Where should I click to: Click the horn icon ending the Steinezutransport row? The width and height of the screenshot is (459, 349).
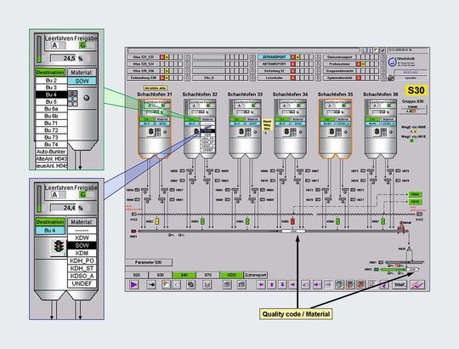click(383, 57)
